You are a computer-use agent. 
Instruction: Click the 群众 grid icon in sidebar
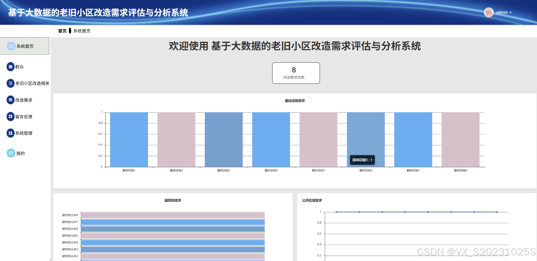[x=11, y=67]
